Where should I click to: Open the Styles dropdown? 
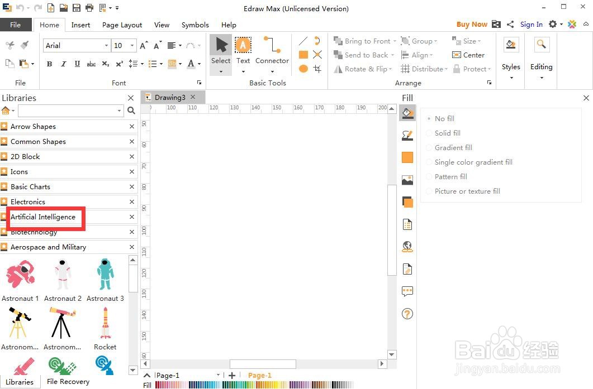tap(511, 58)
